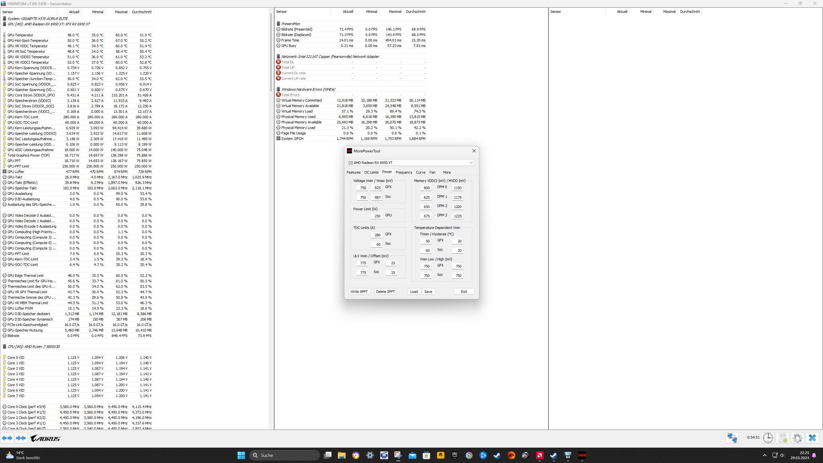Open HWiNFO sensor settings gear icon

[797, 438]
